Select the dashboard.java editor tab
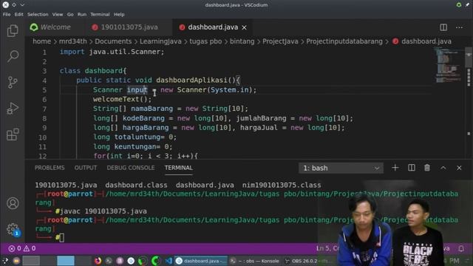Image resolution: width=473 pixels, height=266 pixels. pos(212,27)
